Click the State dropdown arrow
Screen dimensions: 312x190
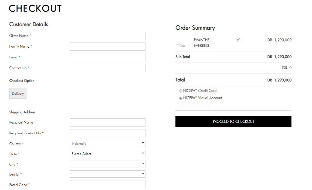point(143,153)
